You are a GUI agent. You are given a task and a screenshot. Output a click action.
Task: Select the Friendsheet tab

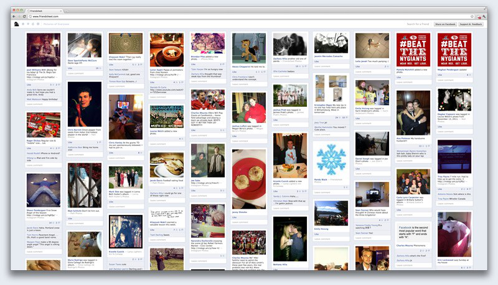[x=37, y=9]
